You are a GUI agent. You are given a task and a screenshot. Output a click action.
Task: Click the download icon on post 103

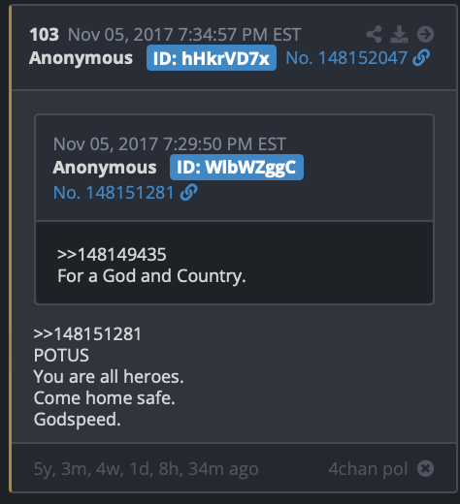[x=399, y=34]
